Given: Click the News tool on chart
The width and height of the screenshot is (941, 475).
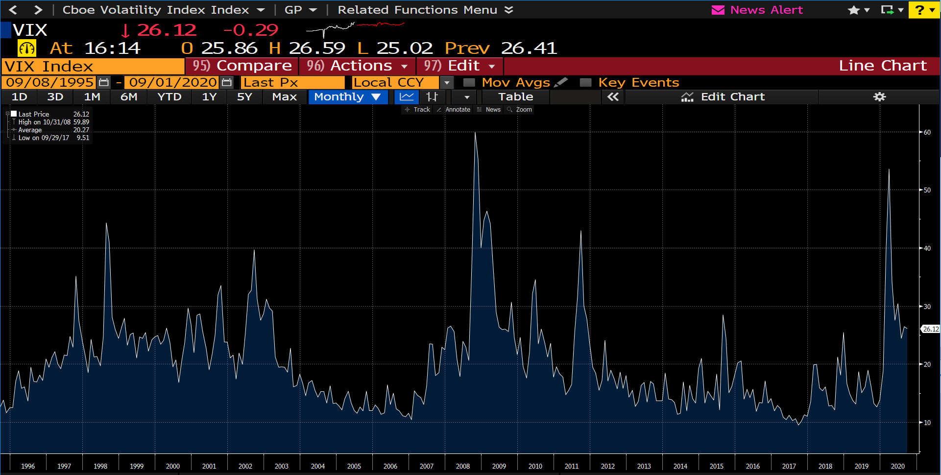Looking at the screenshot, I should pos(488,110).
